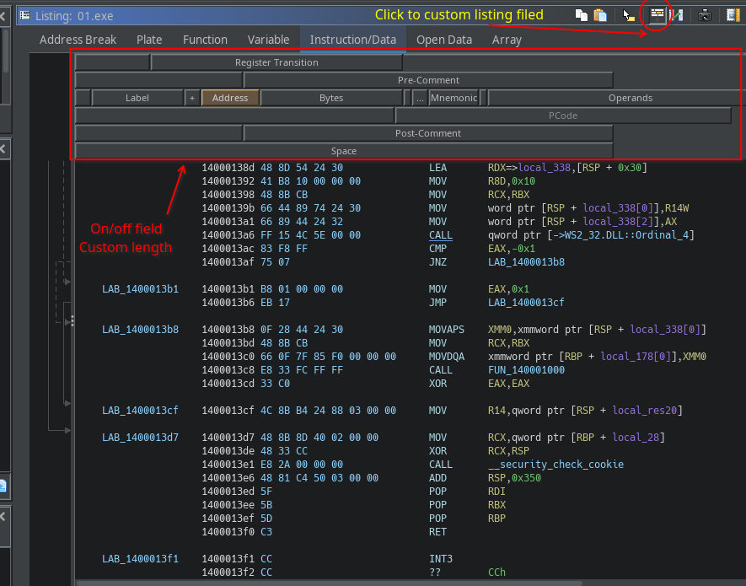Click the ... field before Mnemonic
Screen dimensions: 746x586
420,98
